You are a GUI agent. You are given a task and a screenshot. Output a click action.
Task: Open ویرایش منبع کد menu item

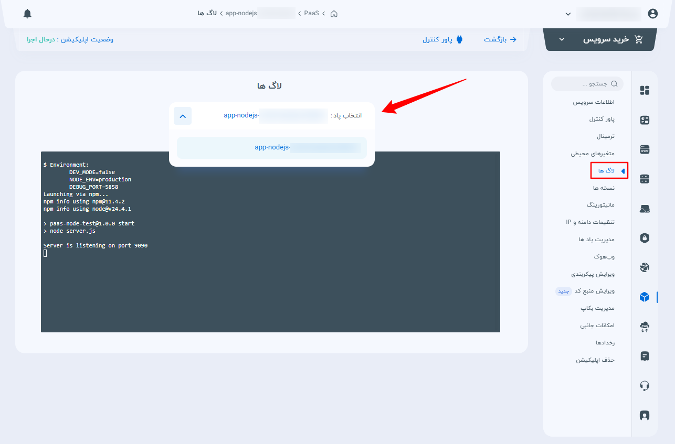pos(595,291)
